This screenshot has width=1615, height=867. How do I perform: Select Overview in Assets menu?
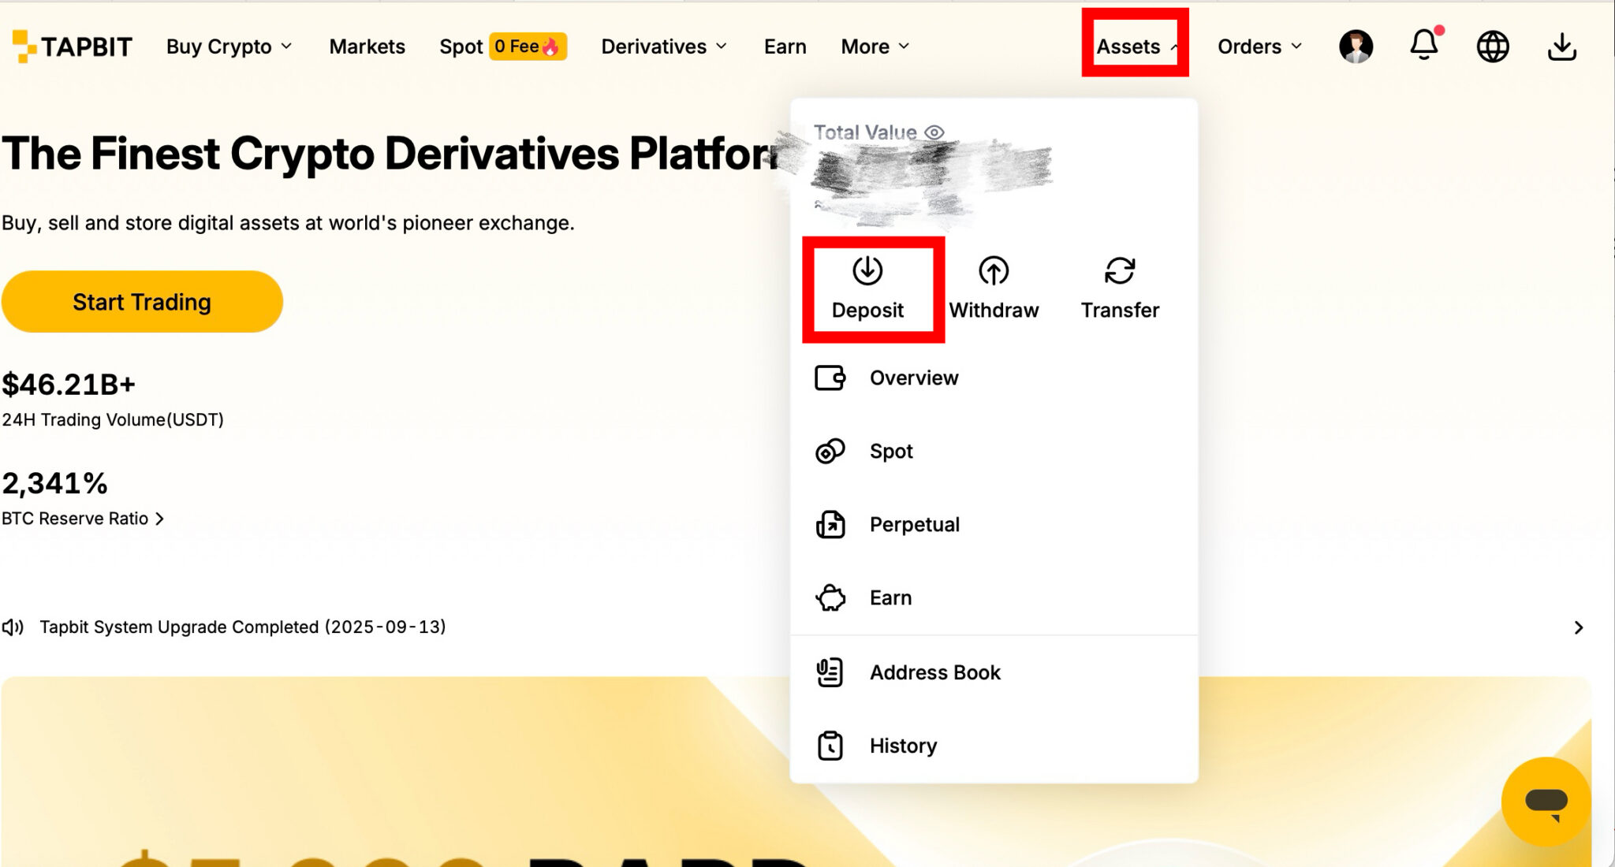pos(913,378)
